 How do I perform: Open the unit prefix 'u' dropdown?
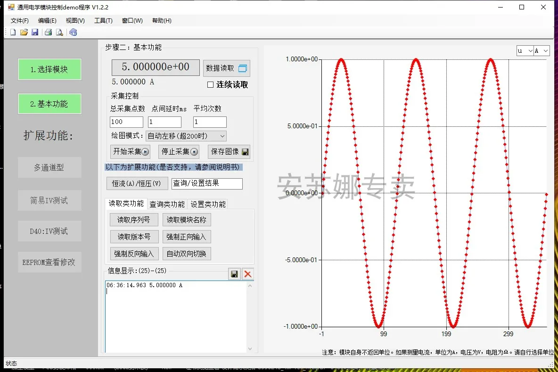(x=525, y=50)
